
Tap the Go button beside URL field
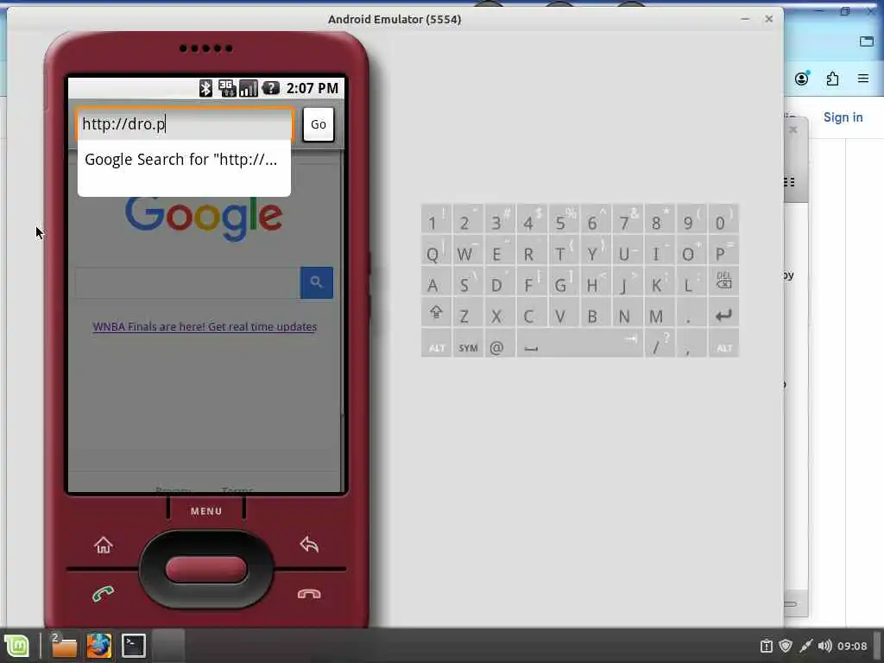coord(319,124)
